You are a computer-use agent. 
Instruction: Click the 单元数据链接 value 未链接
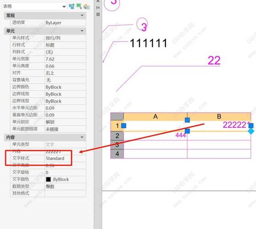65,129
